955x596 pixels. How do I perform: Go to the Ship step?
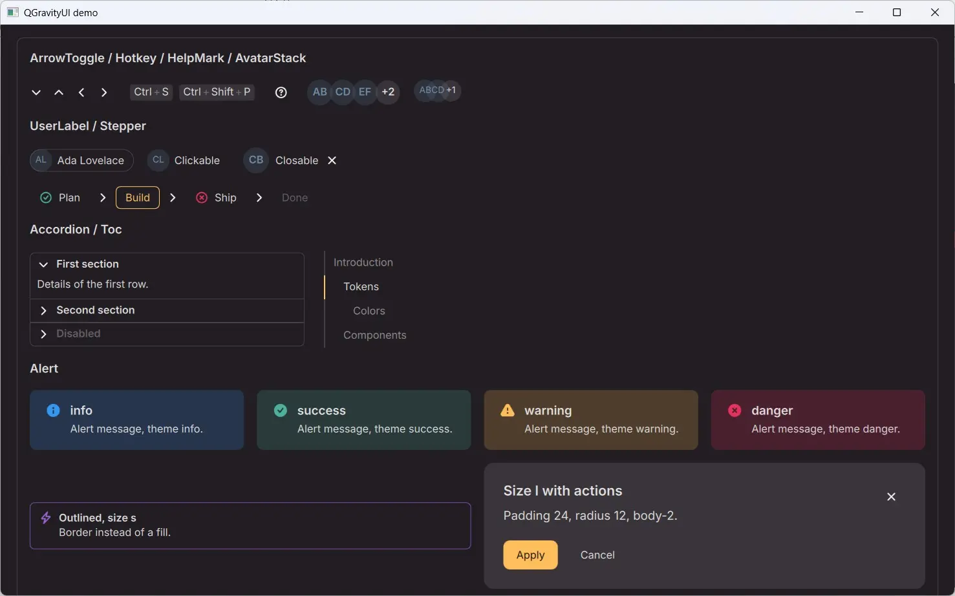tap(217, 198)
